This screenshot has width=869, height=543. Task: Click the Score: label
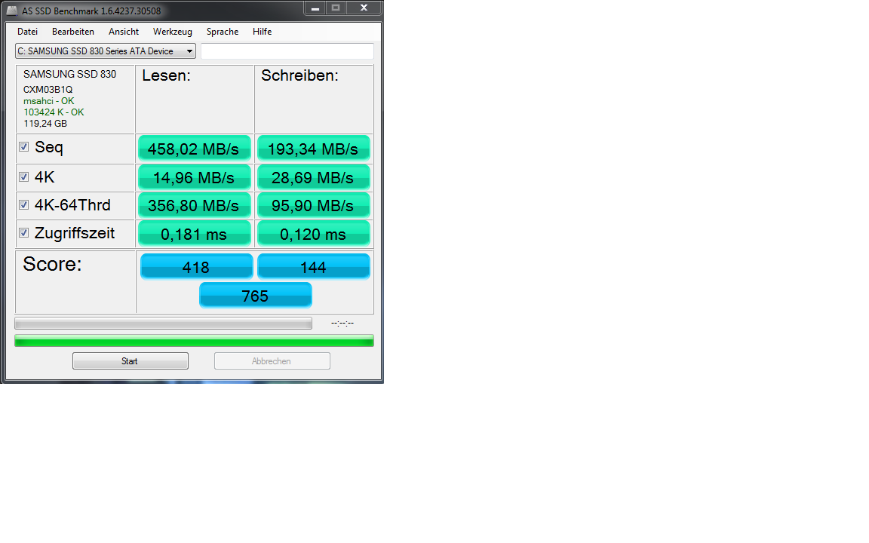(x=52, y=264)
